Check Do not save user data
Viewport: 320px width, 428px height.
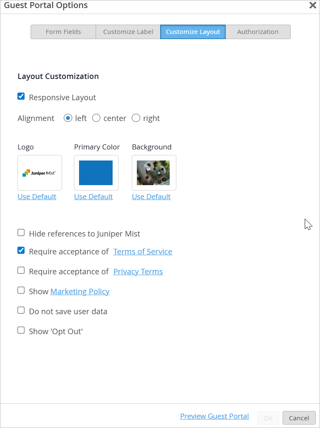click(21, 310)
